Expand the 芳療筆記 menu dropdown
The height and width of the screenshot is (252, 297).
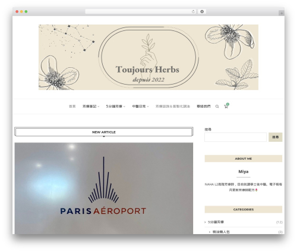pos(91,107)
